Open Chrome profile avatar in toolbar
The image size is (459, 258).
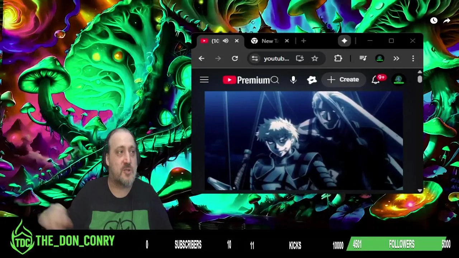point(380,58)
